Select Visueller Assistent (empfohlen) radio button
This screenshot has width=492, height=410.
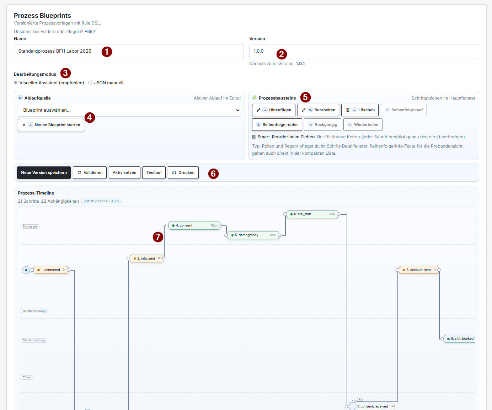click(x=16, y=82)
